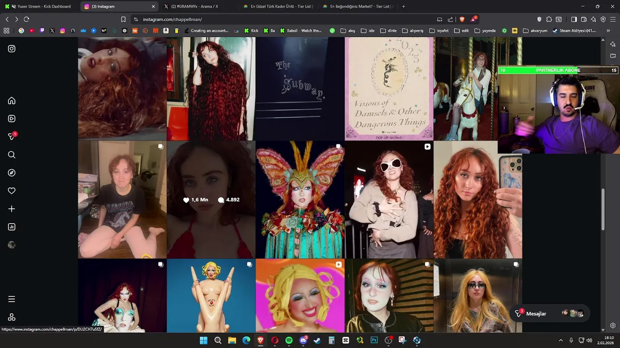
Task: Open Instagram home from the logo icon
Action: click(x=12, y=49)
